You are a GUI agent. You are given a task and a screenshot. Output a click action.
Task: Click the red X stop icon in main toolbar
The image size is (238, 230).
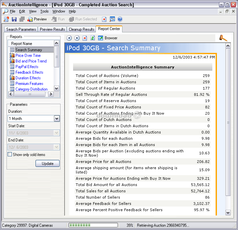104,19
